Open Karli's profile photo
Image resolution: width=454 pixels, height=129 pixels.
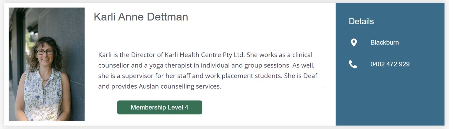point(47,64)
